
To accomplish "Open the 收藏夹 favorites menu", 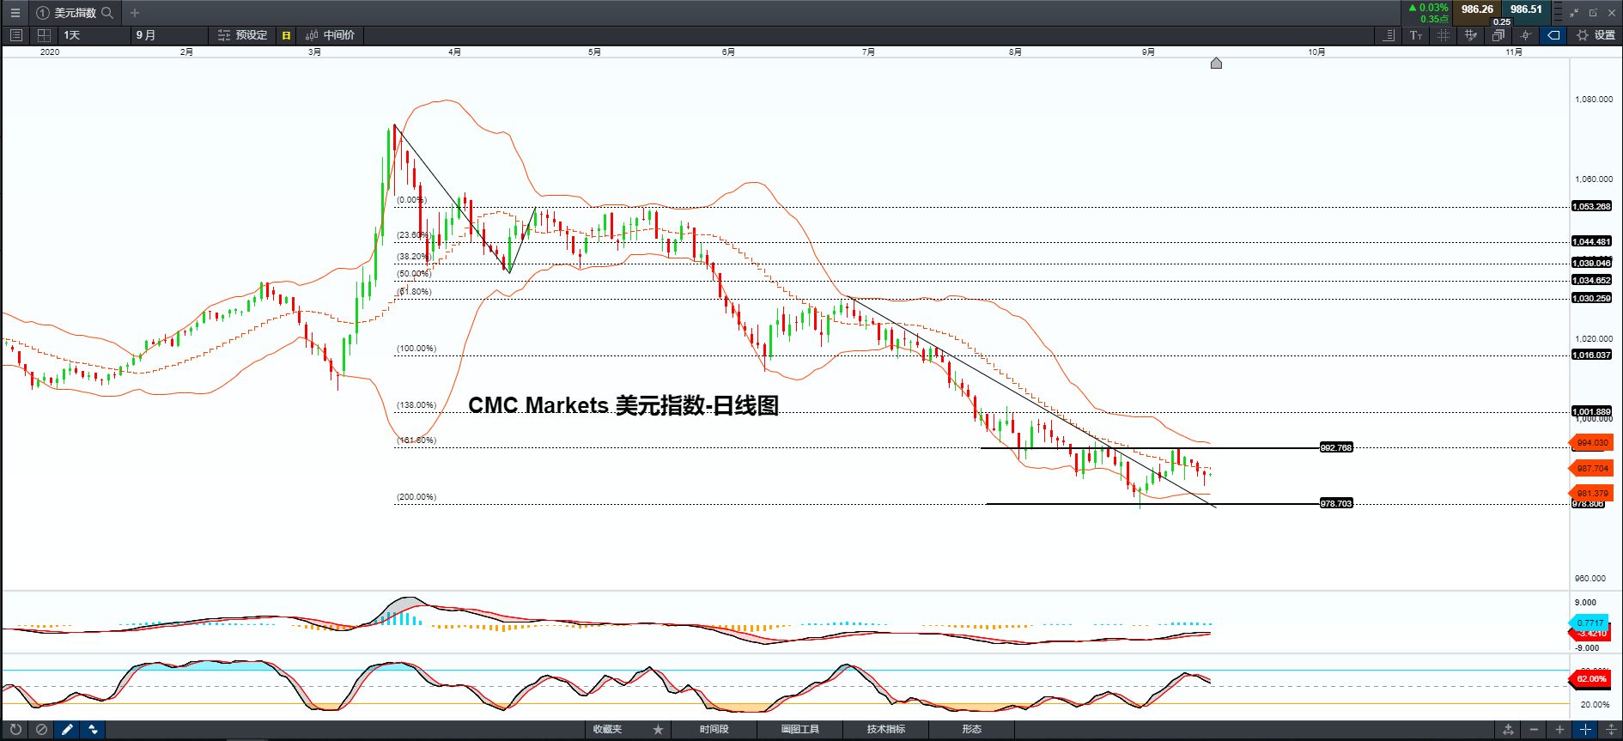I will coord(607,730).
